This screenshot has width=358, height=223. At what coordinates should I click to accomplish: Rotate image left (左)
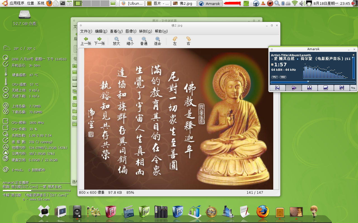pyautogui.click(x=175, y=41)
